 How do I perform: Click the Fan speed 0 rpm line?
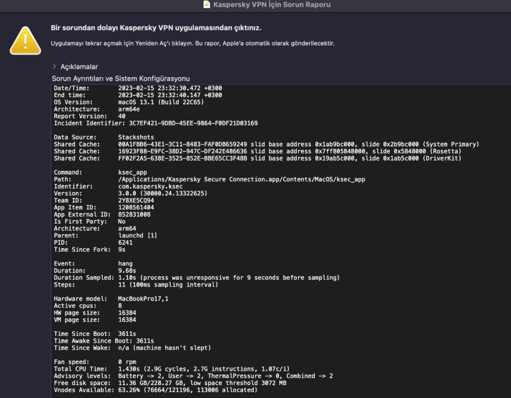pos(98,362)
